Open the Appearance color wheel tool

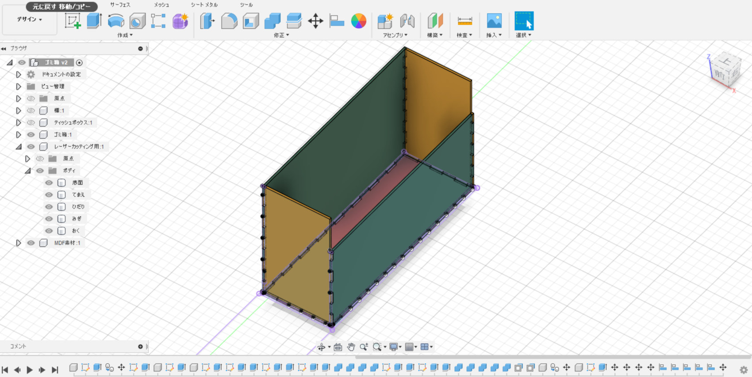click(359, 21)
